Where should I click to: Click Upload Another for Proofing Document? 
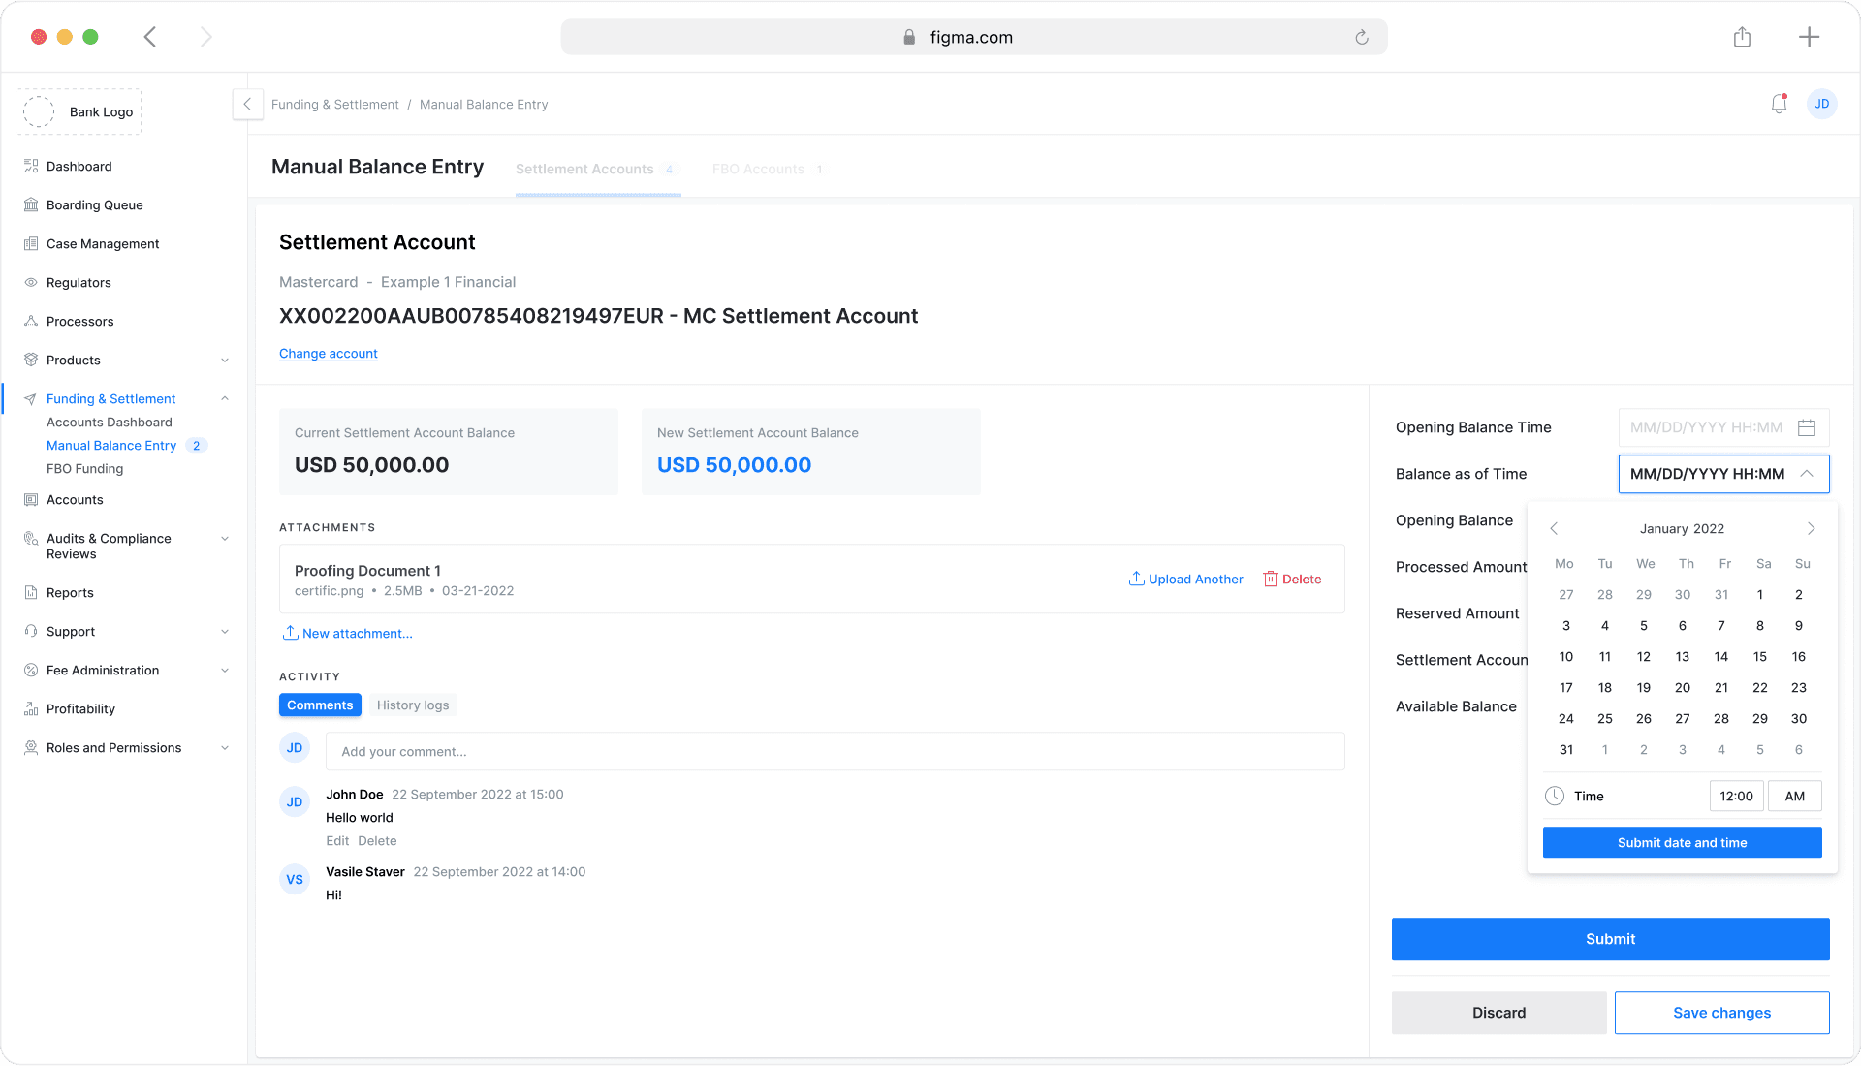click(1186, 579)
